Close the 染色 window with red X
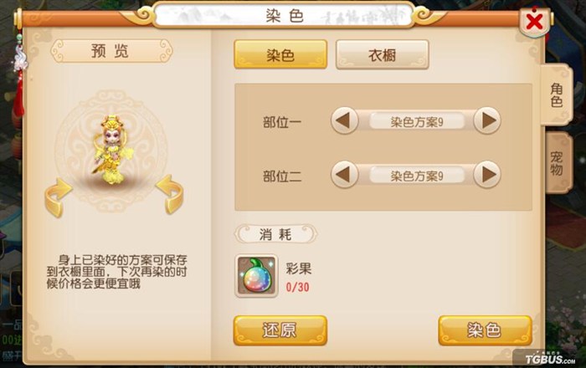Image resolution: width=586 pixels, height=368 pixels. 535,22
